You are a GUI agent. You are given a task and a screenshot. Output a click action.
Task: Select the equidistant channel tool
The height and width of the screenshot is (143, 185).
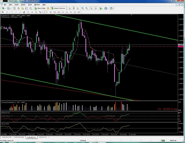pos(24,12)
